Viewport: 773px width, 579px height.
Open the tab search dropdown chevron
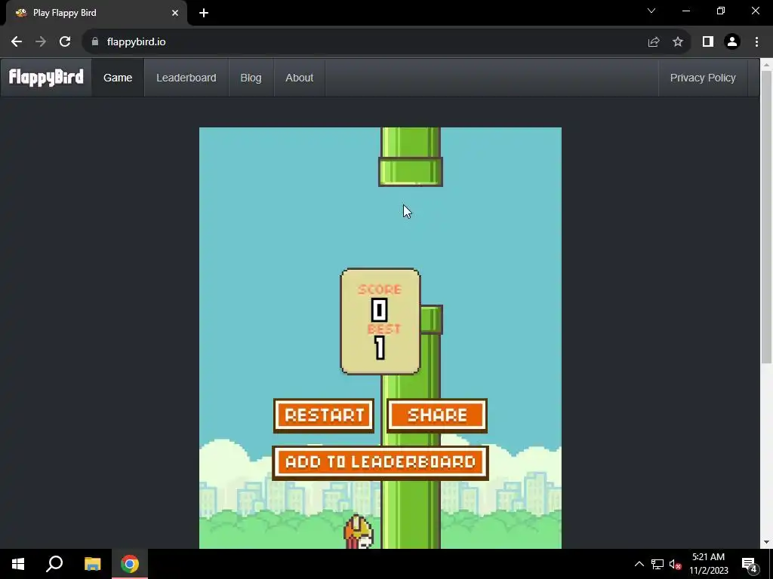click(651, 11)
